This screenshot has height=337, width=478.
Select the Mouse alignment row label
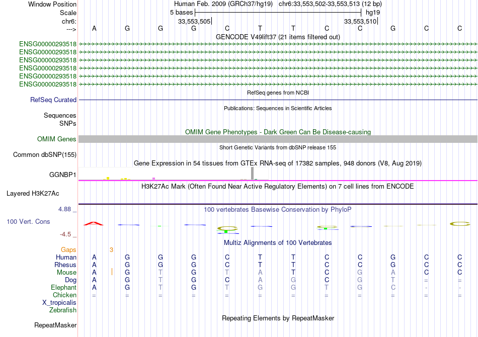click(x=66, y=273)
